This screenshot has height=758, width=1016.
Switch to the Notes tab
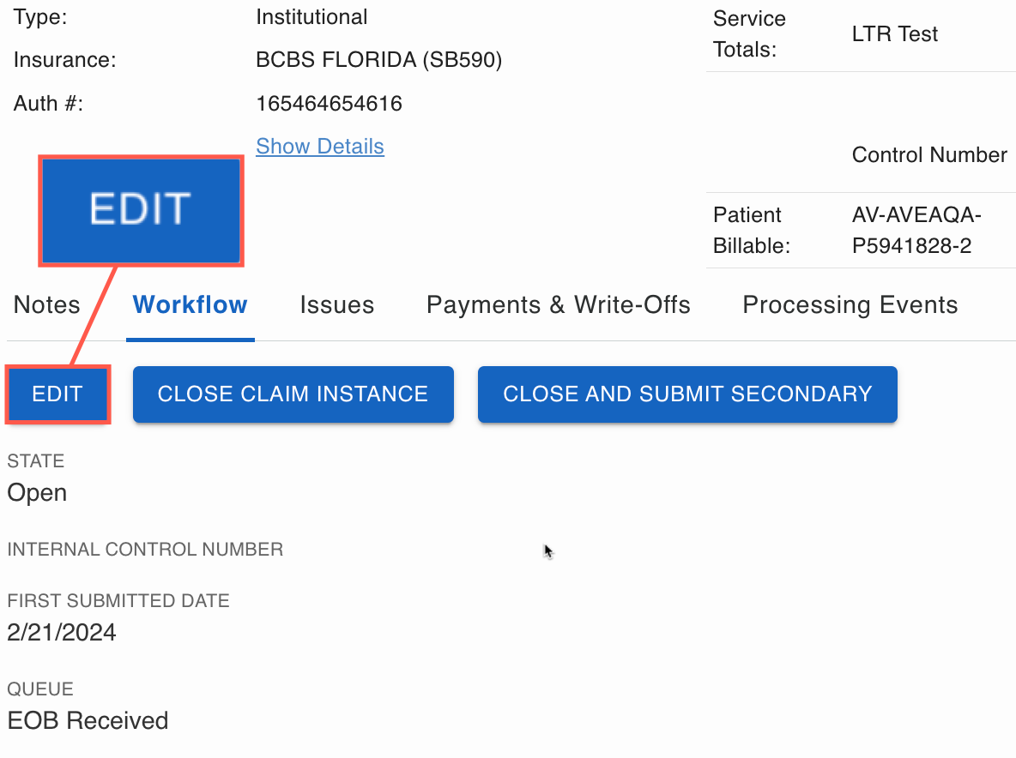coord(47,305)
